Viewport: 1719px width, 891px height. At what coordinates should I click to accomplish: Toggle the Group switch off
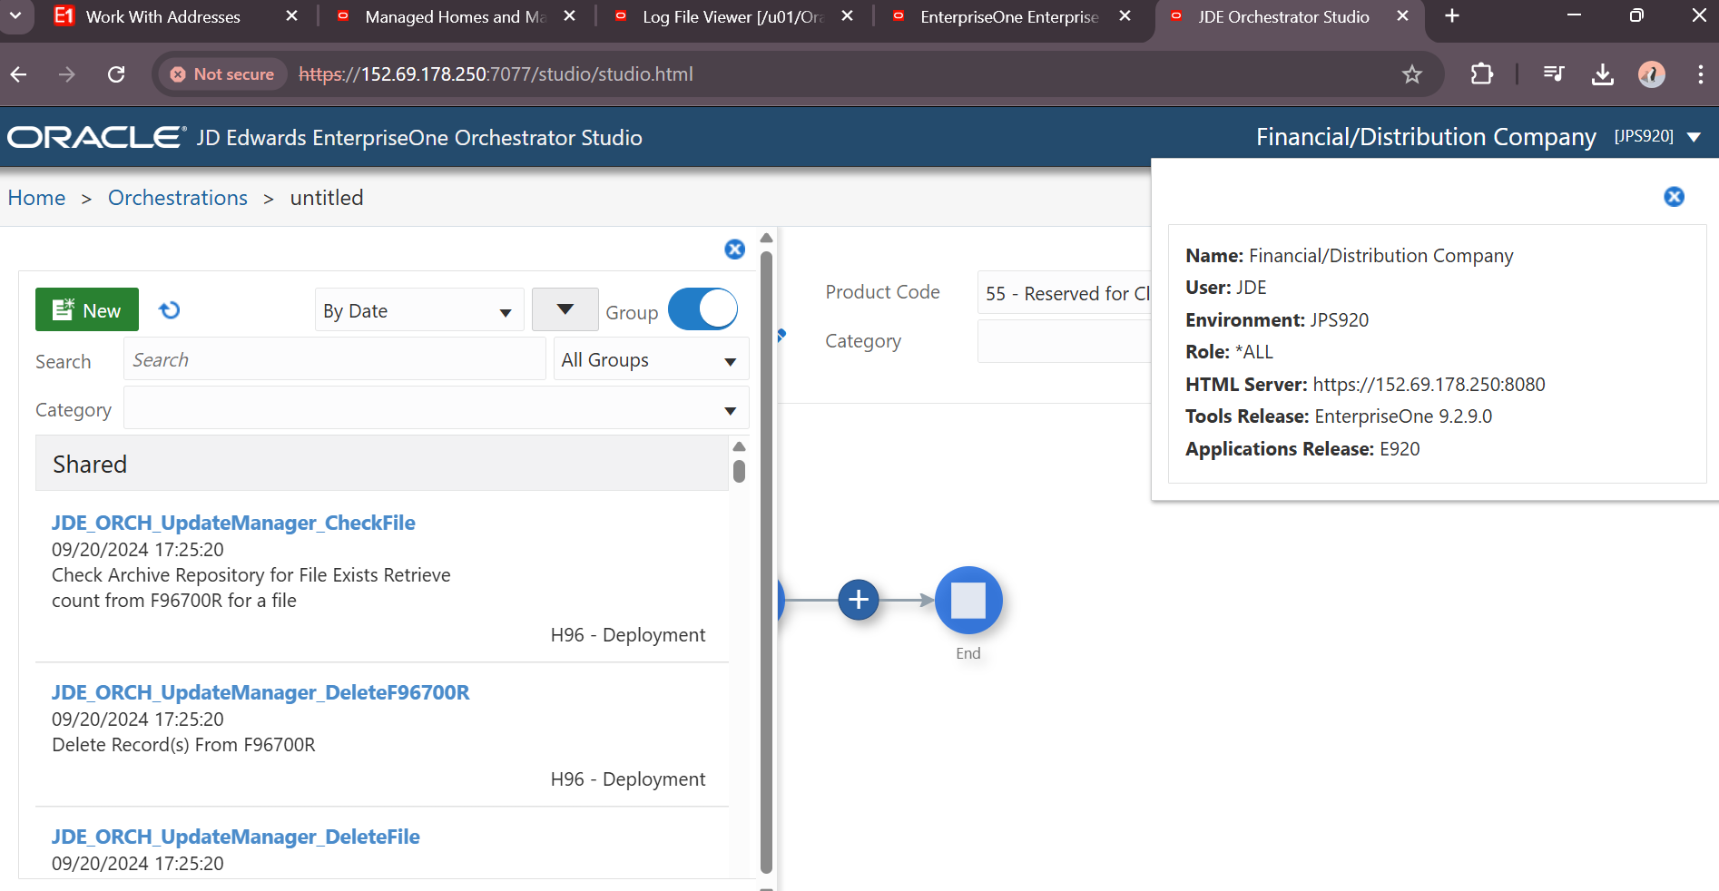pos(702,309)
